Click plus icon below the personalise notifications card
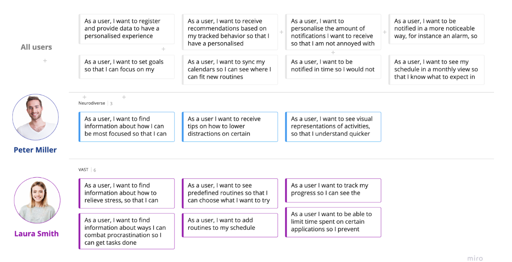Image resolution: width=512 pixels, height=262 pixels. point(333,52)
